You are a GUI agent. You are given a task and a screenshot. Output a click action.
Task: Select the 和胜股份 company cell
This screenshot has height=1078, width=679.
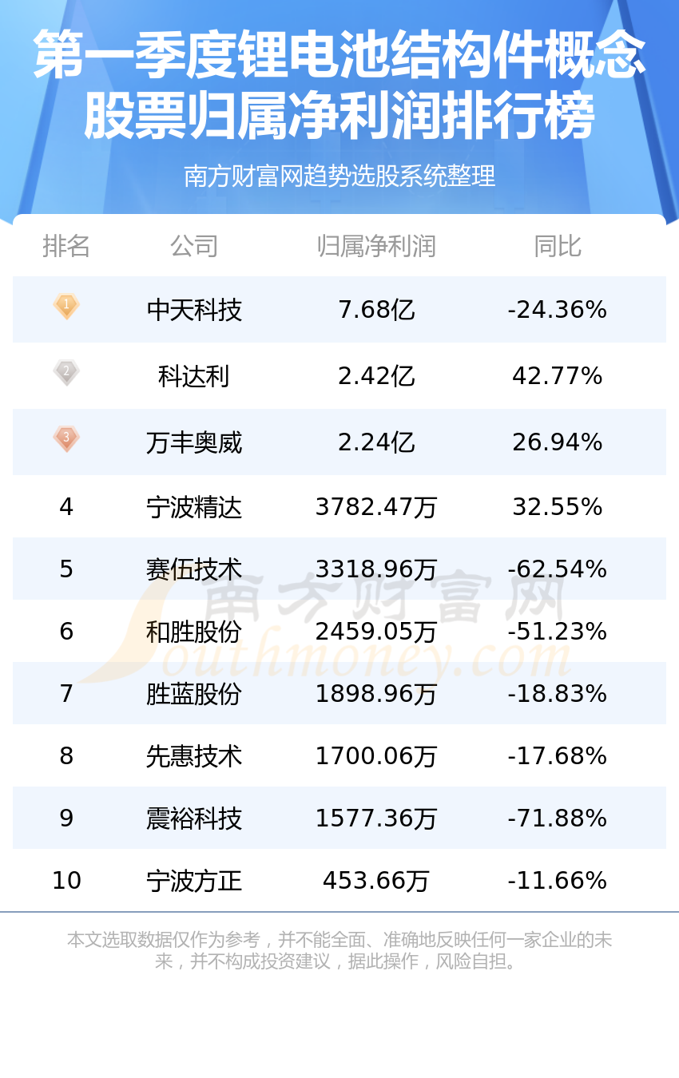(x=194, y=632)
